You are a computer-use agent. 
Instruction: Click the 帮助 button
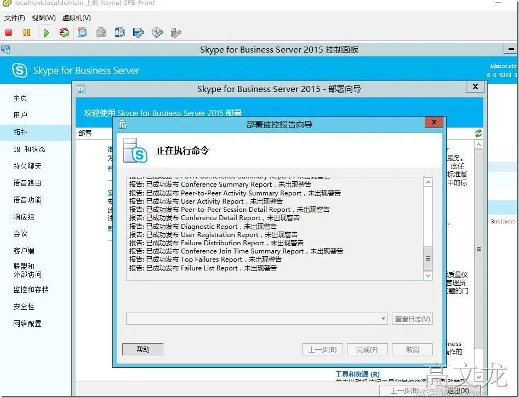[x=142, y=349]
